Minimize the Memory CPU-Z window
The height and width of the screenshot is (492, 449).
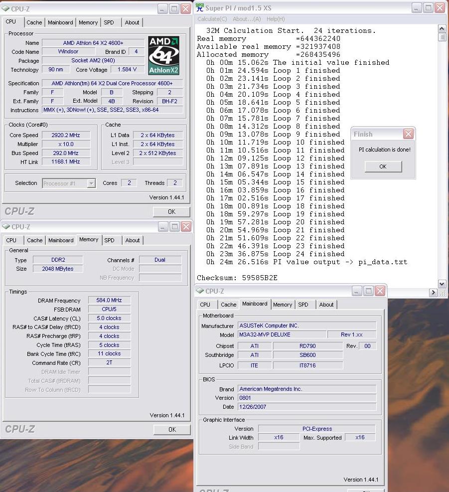(x=163, y=226)
